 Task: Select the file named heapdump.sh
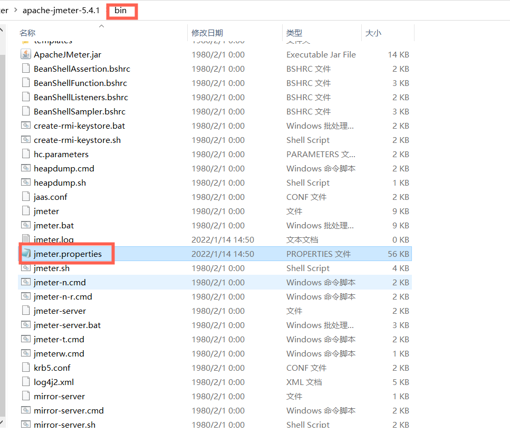[x=60, y=182]
